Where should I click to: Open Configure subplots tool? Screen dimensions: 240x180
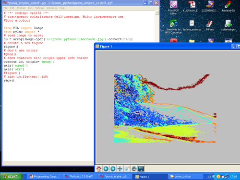coord(134,168)
